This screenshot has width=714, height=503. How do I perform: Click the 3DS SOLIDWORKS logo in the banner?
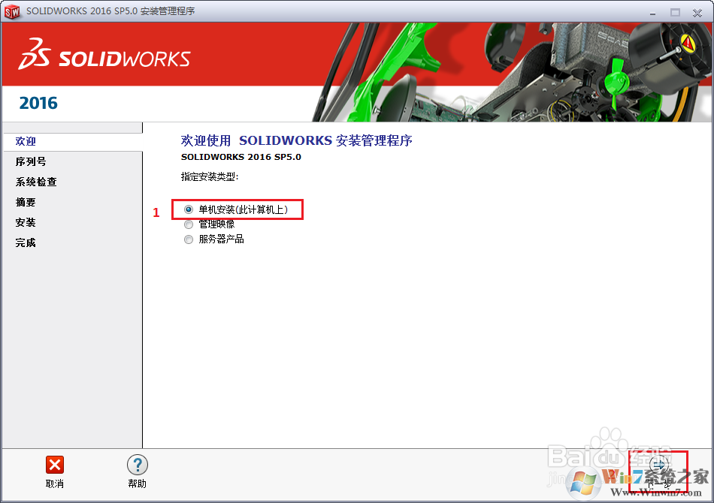click(x=103, y=56)
